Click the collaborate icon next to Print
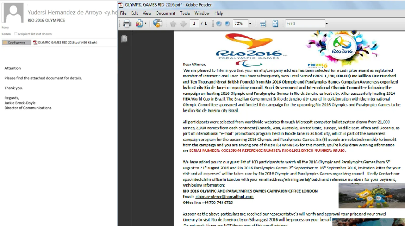 point(139,23)
